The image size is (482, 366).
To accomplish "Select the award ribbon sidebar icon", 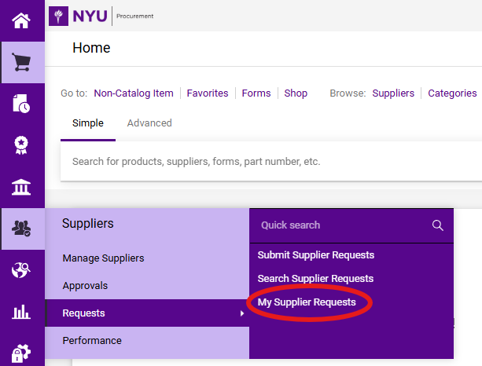I will tap(22, 145).
